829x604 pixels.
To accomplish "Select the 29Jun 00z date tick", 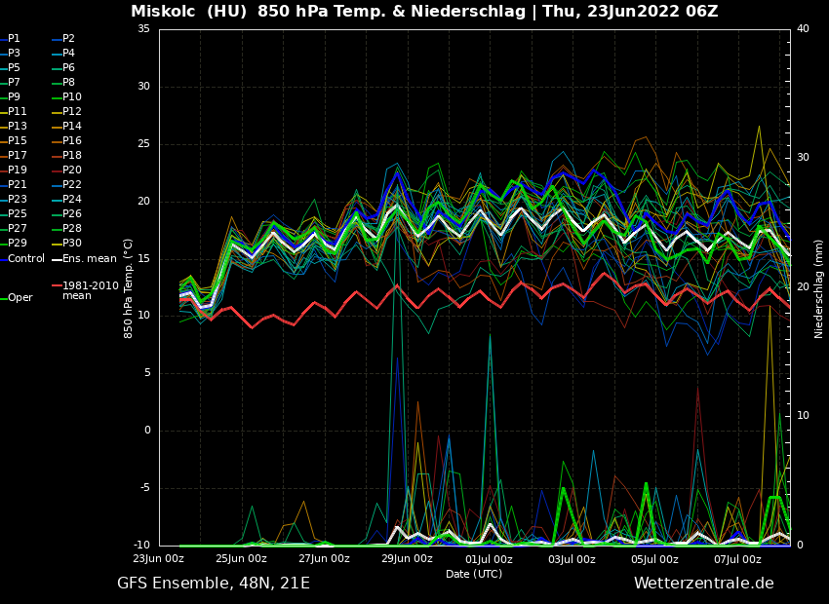I will click(407, 559).
